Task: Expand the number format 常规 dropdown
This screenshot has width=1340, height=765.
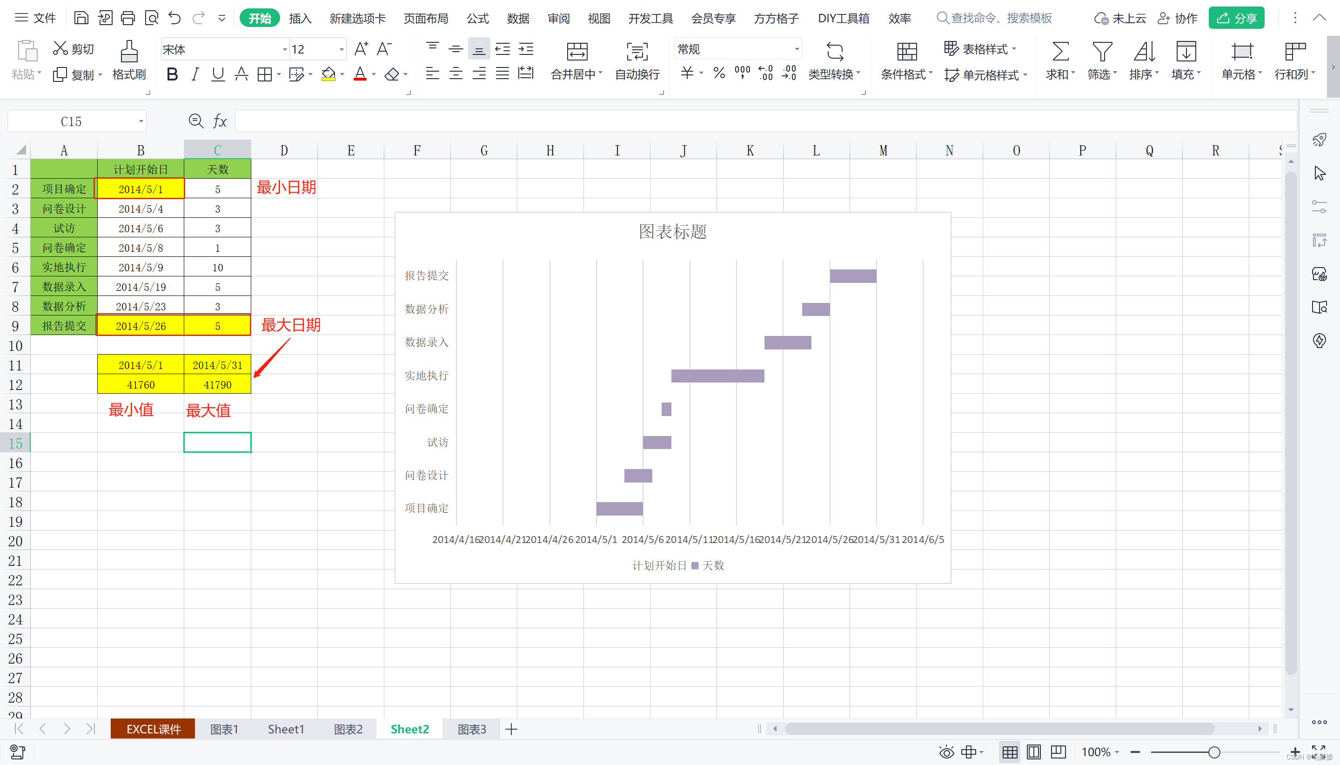Action: click(797, 49)
